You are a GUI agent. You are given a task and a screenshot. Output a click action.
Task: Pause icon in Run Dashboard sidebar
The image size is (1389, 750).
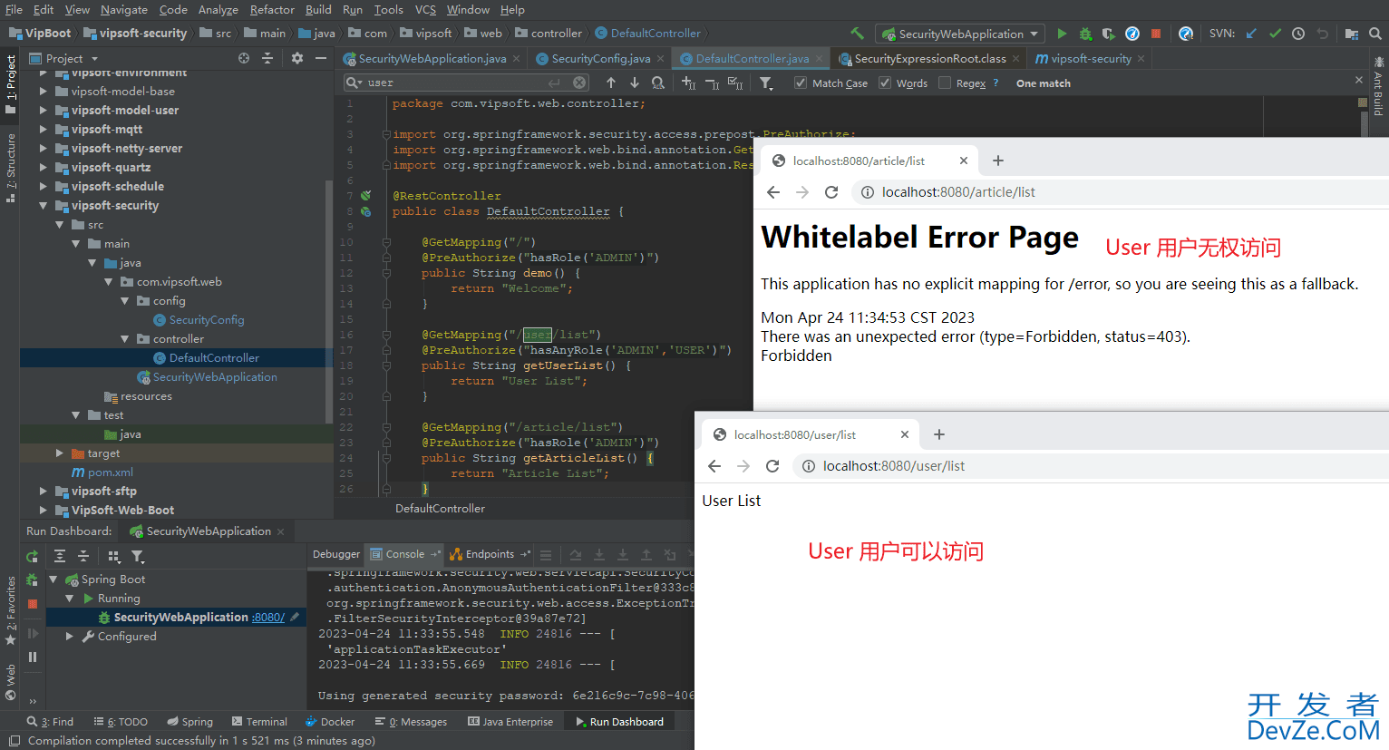[33, 657]
